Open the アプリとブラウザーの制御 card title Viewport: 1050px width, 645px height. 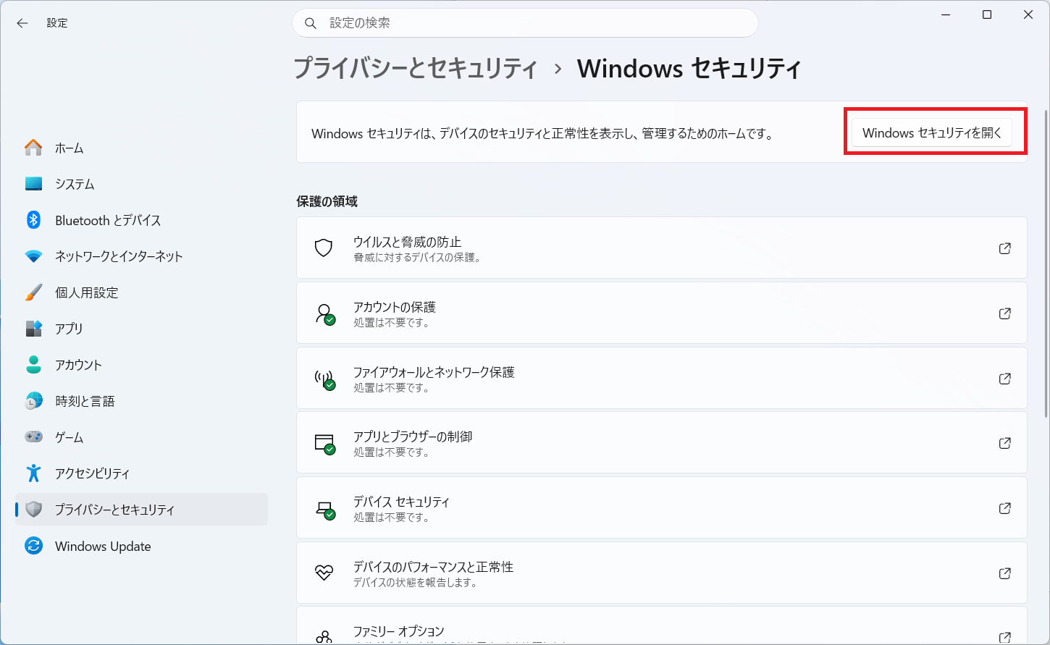coord(413,437)
